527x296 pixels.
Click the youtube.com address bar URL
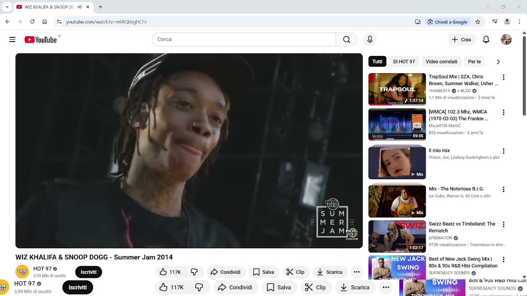click(107, 22)
